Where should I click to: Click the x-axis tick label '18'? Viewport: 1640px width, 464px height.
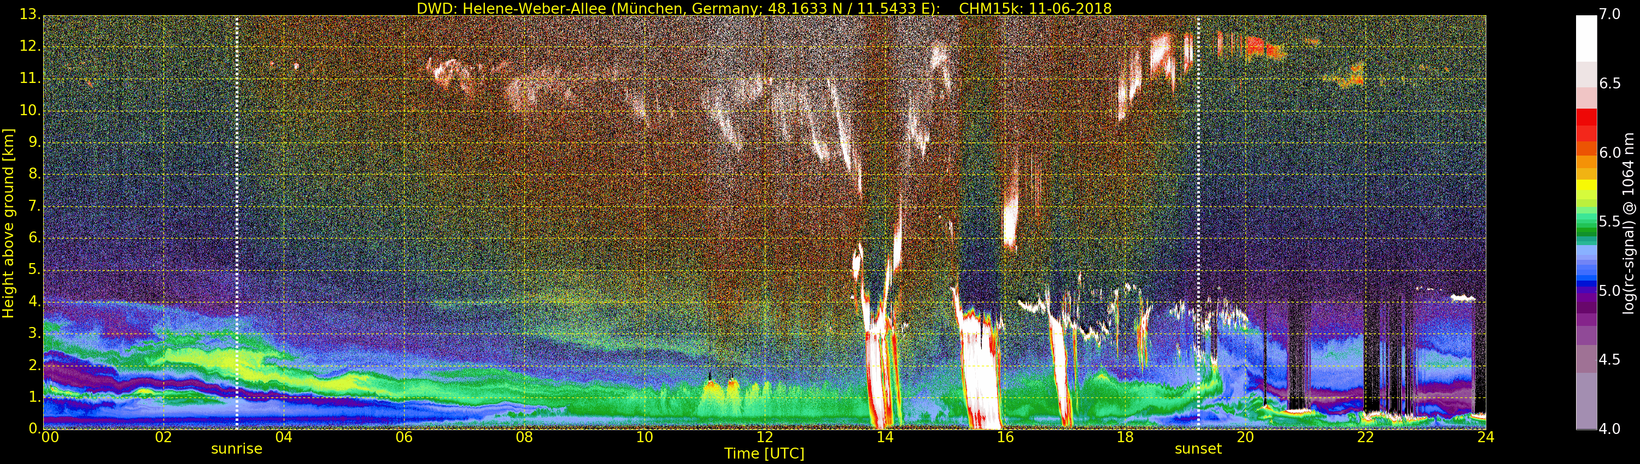[1125, 437]
